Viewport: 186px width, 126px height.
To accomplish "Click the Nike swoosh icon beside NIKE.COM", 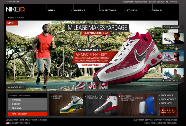I will pyautogui.click(x=7, y=2).
